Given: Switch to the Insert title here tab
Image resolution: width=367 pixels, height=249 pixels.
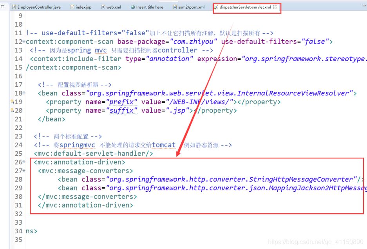Looking at the screenshot, I should click(147, 7).
